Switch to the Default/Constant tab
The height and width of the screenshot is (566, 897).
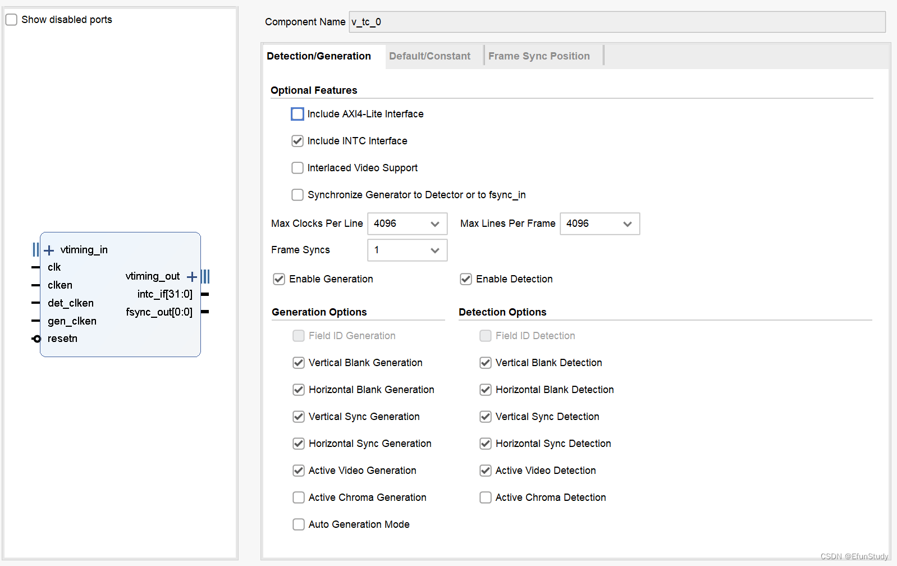[429, 56]
